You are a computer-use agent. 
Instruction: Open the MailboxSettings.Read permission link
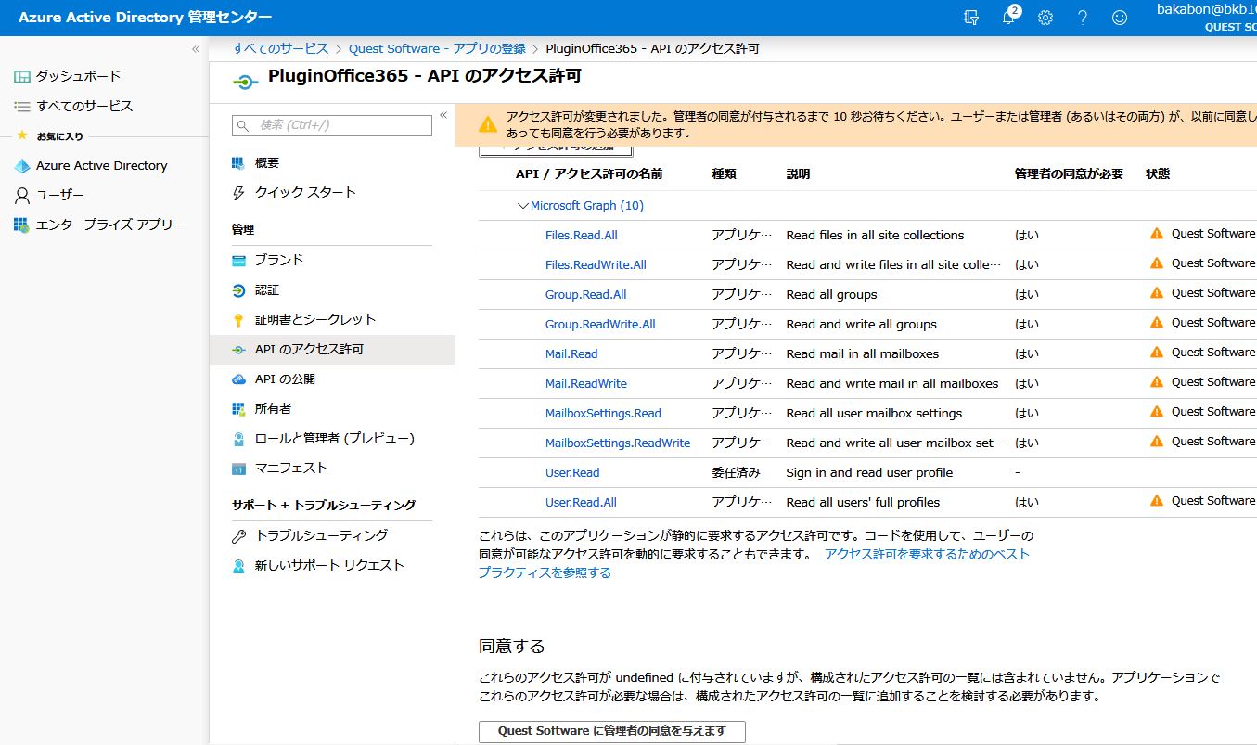click(603, 414)
